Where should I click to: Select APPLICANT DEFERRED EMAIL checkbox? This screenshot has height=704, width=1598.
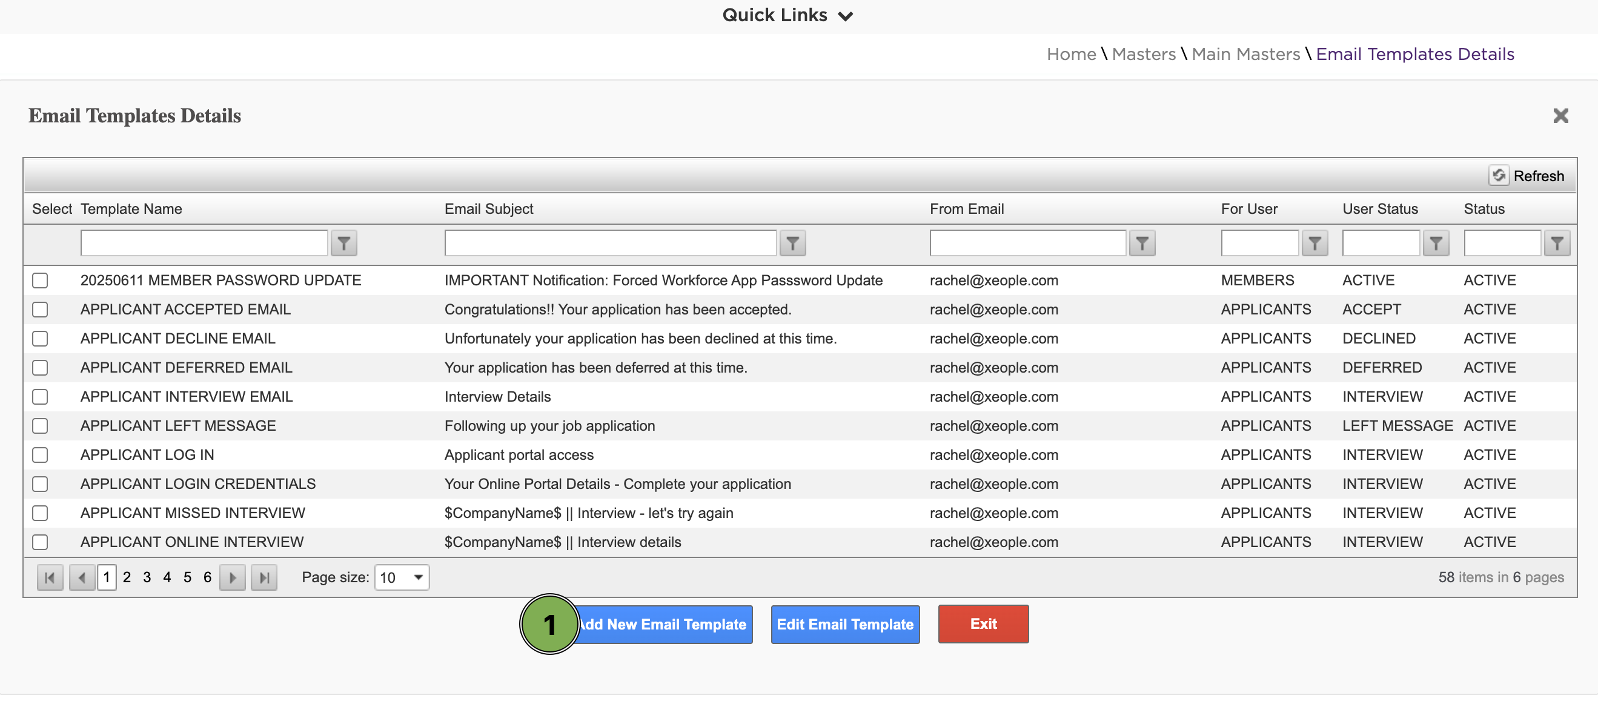click(x=41, y=368)
